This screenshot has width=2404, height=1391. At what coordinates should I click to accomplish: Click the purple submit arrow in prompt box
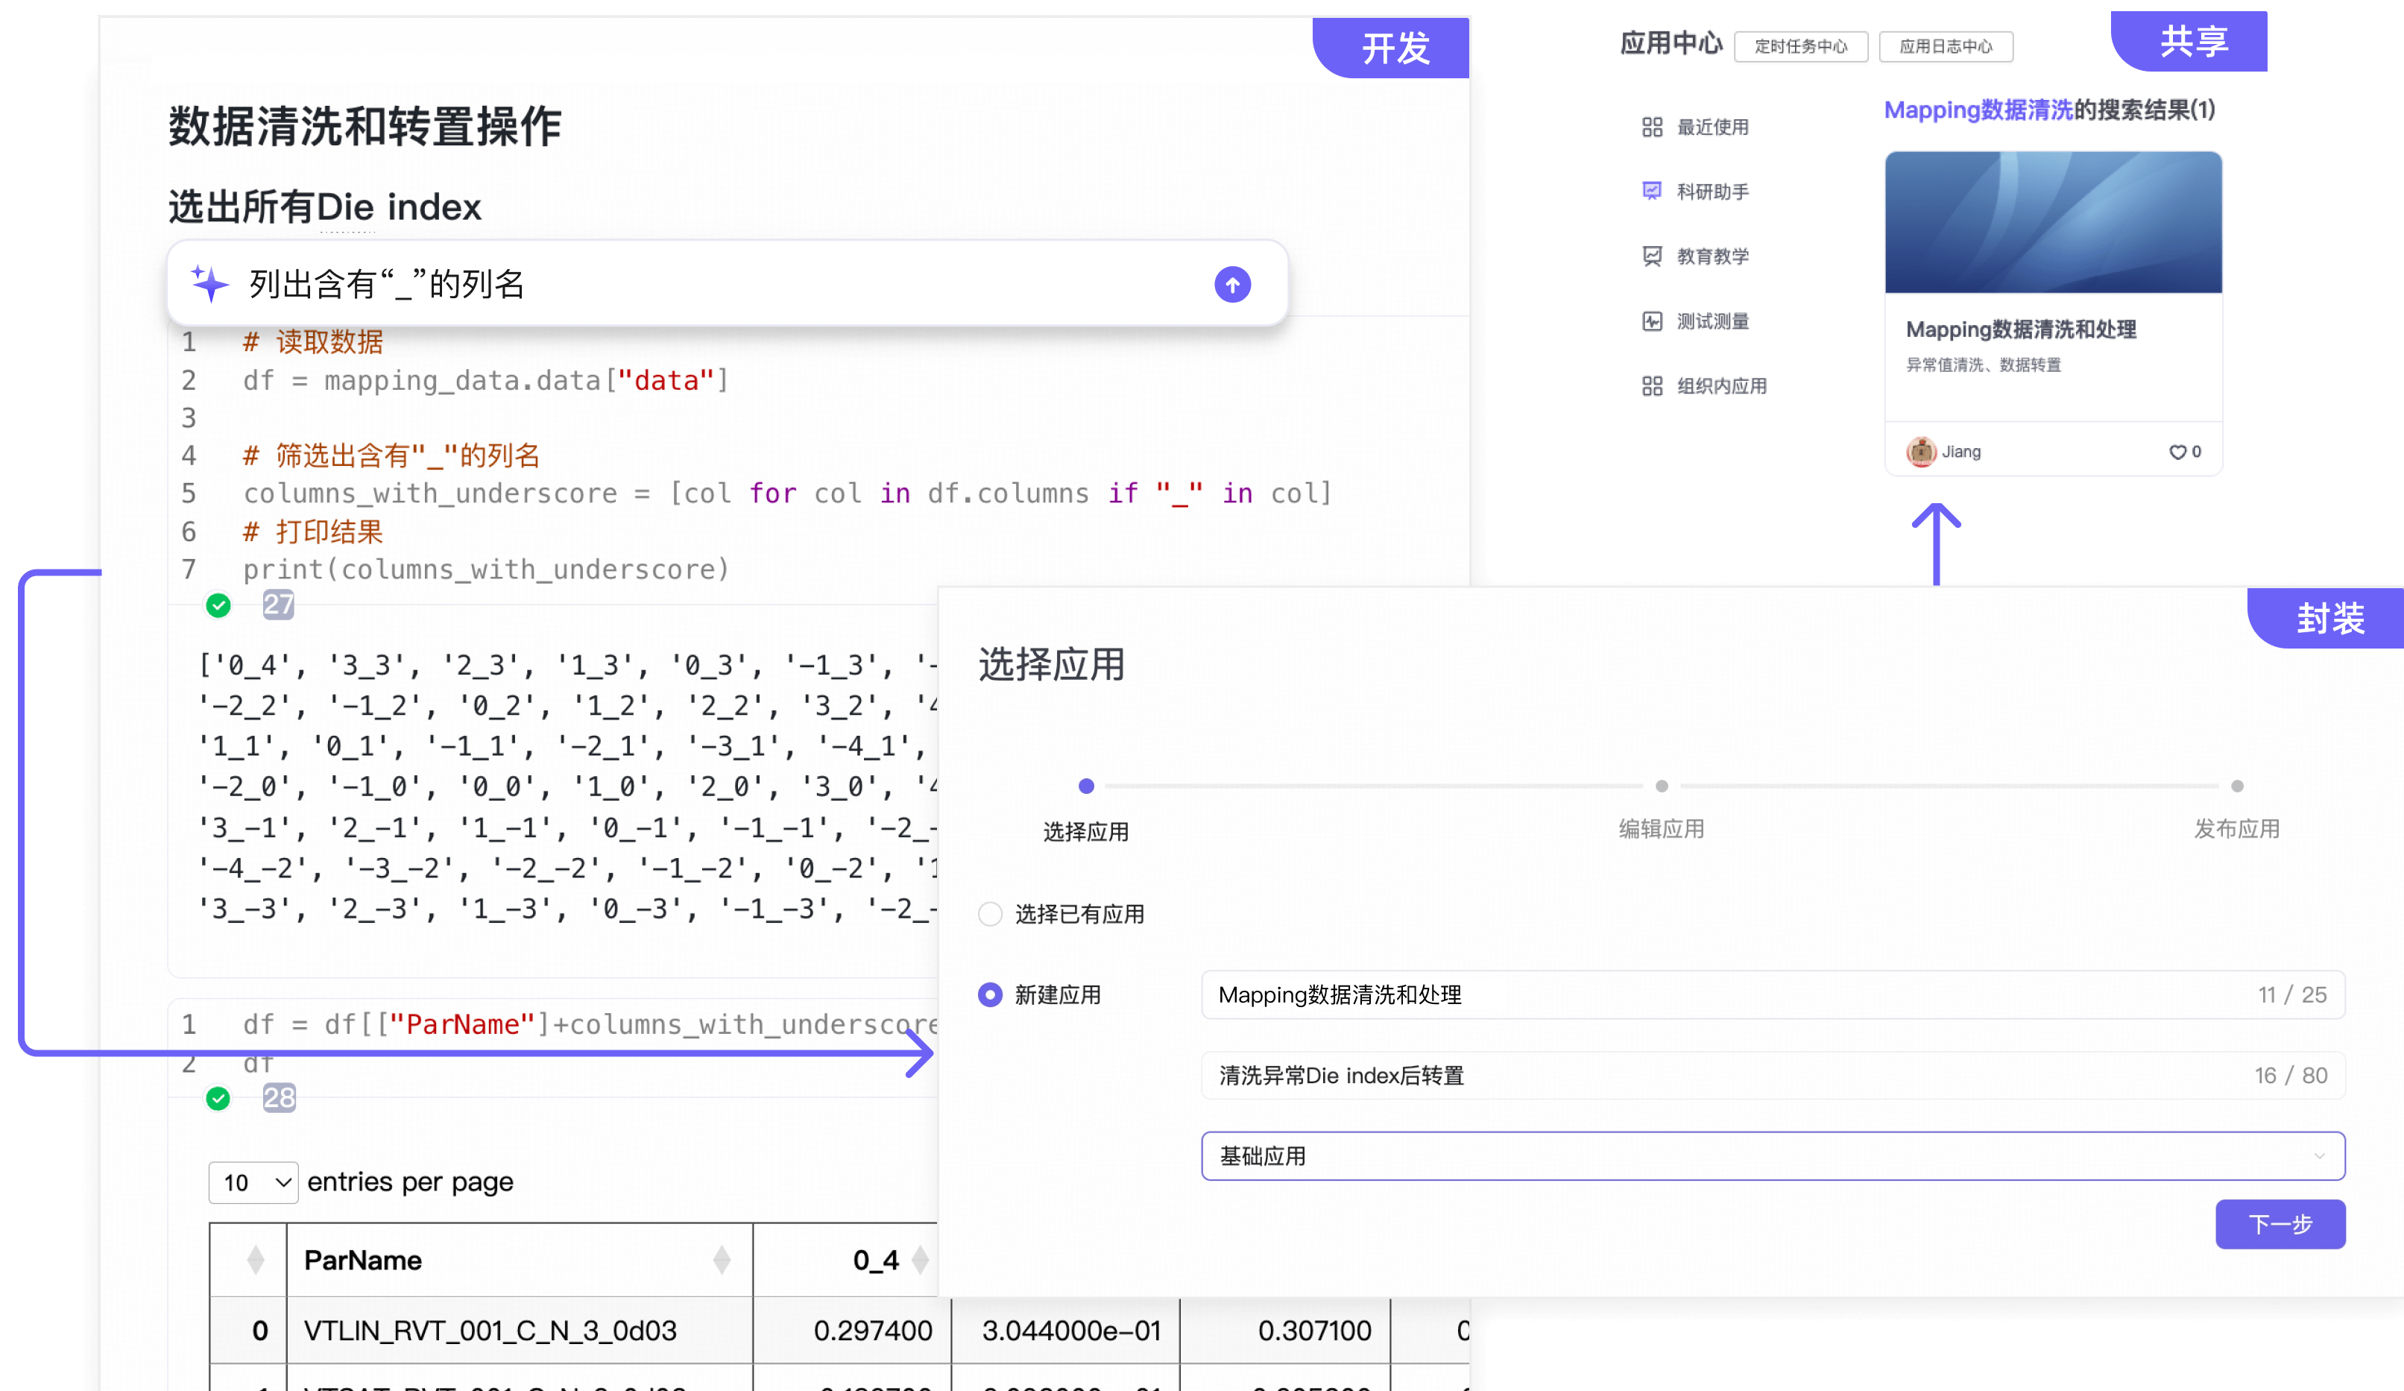point(1231,284)
